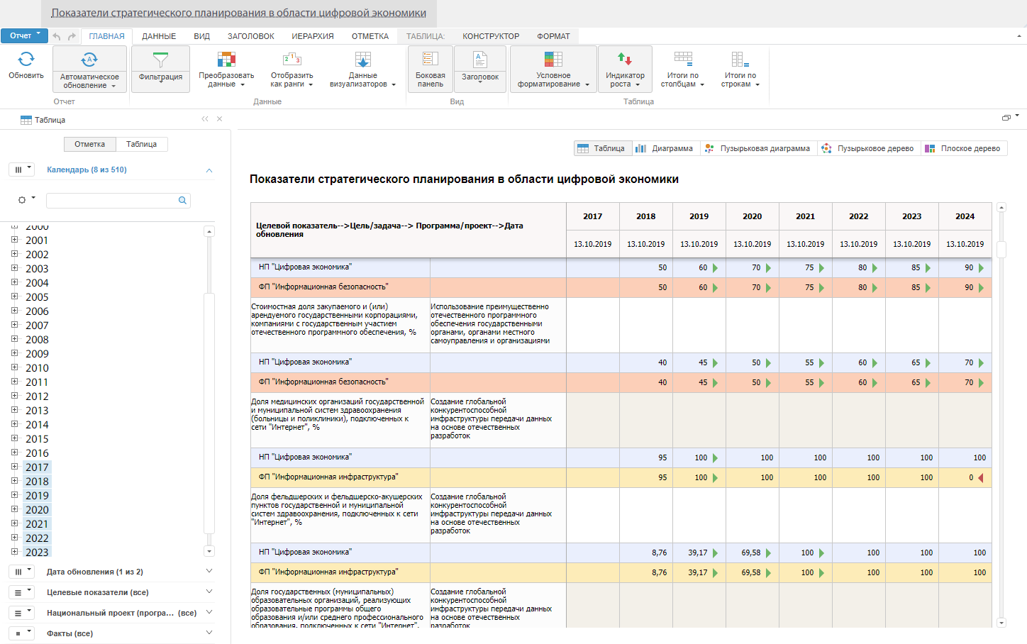Click the redo arrow icon

(72, 36)
